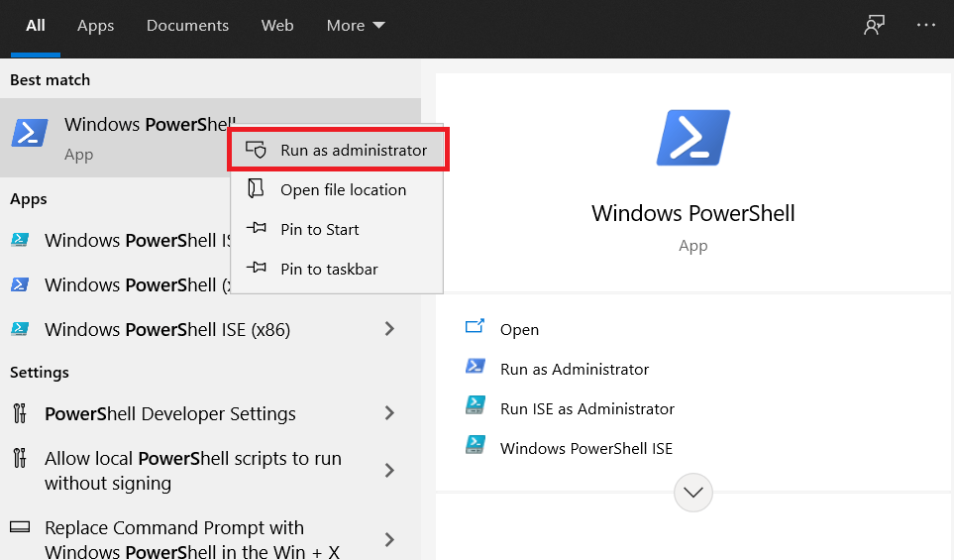Open Replace Command Prompt with PowerShell setting

(192, 539)
